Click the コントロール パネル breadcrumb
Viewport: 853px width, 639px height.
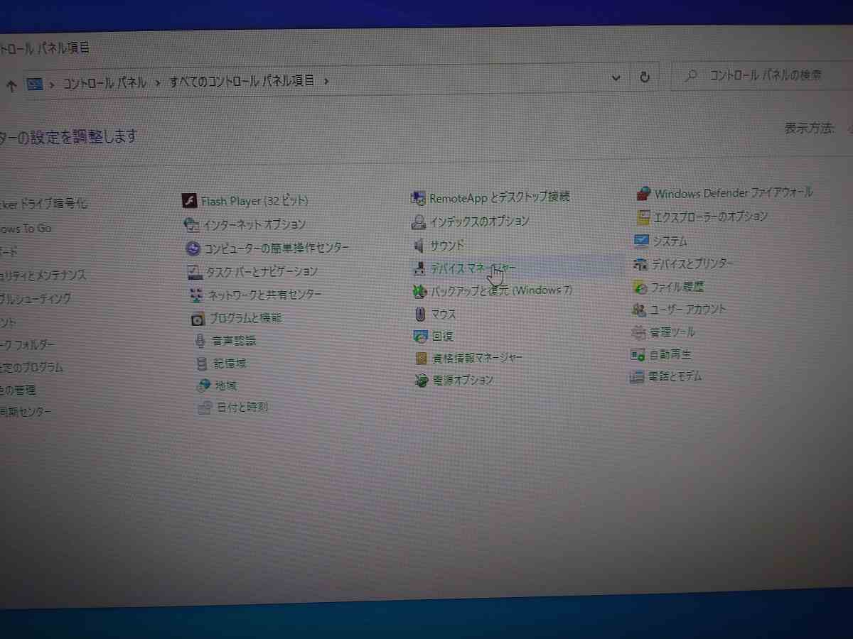104,83
